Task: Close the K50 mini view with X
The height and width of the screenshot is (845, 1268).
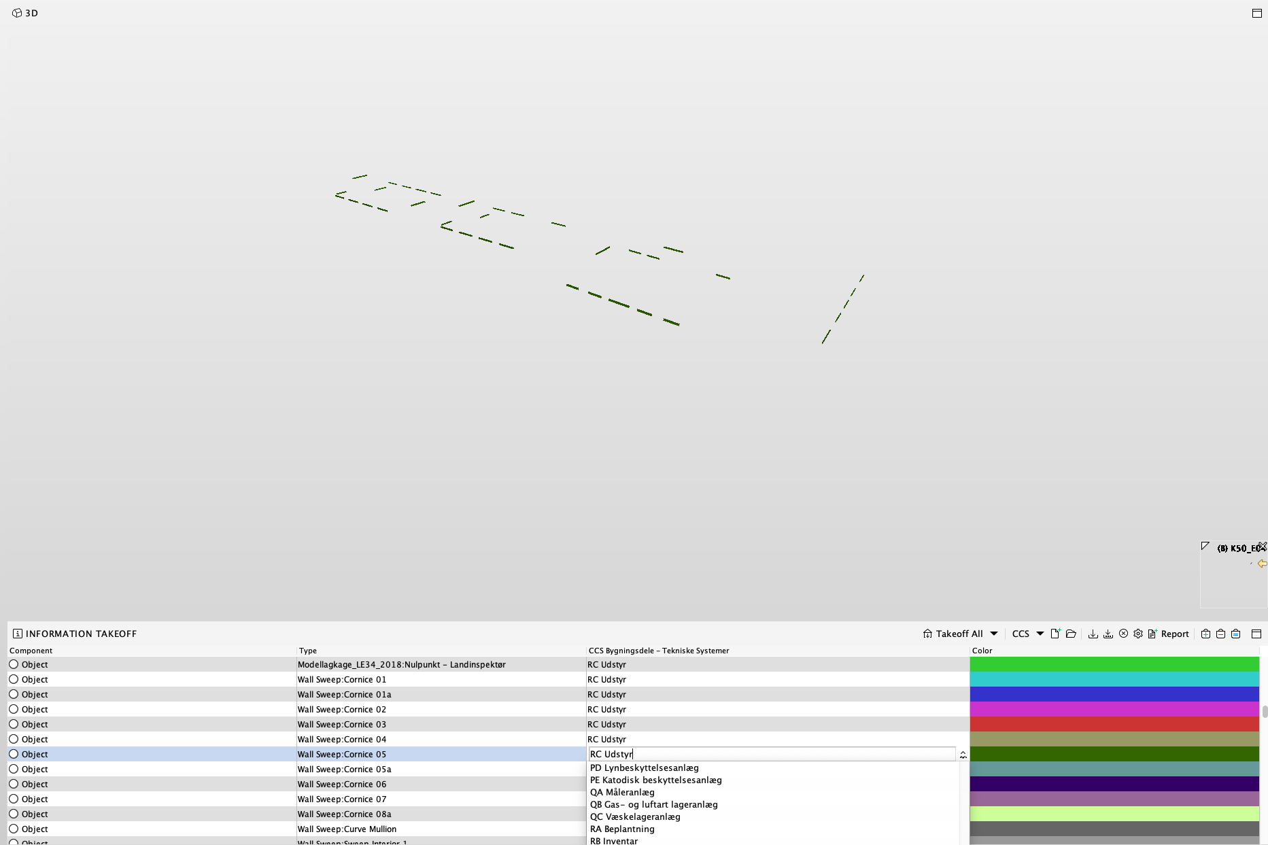Action: point(1263,547)
